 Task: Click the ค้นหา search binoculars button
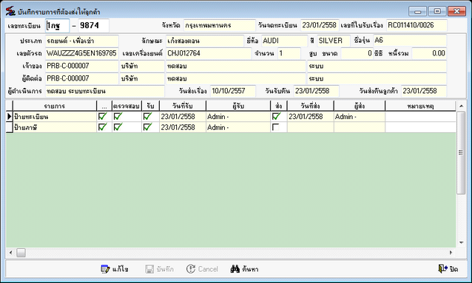point(244,269)
